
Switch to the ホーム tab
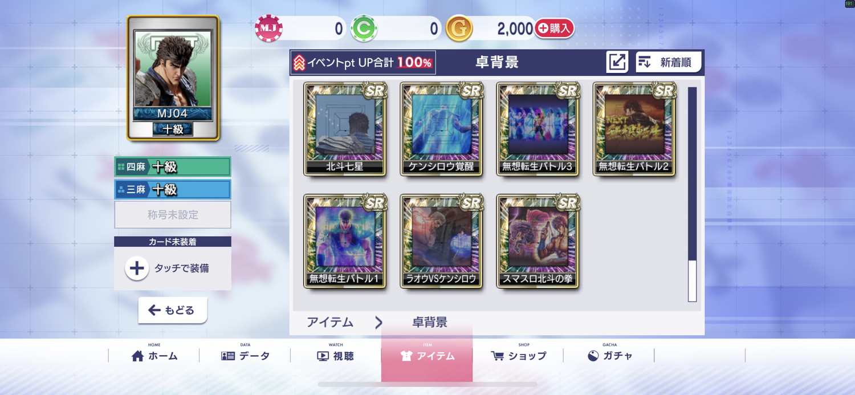(x=154, y=356)
